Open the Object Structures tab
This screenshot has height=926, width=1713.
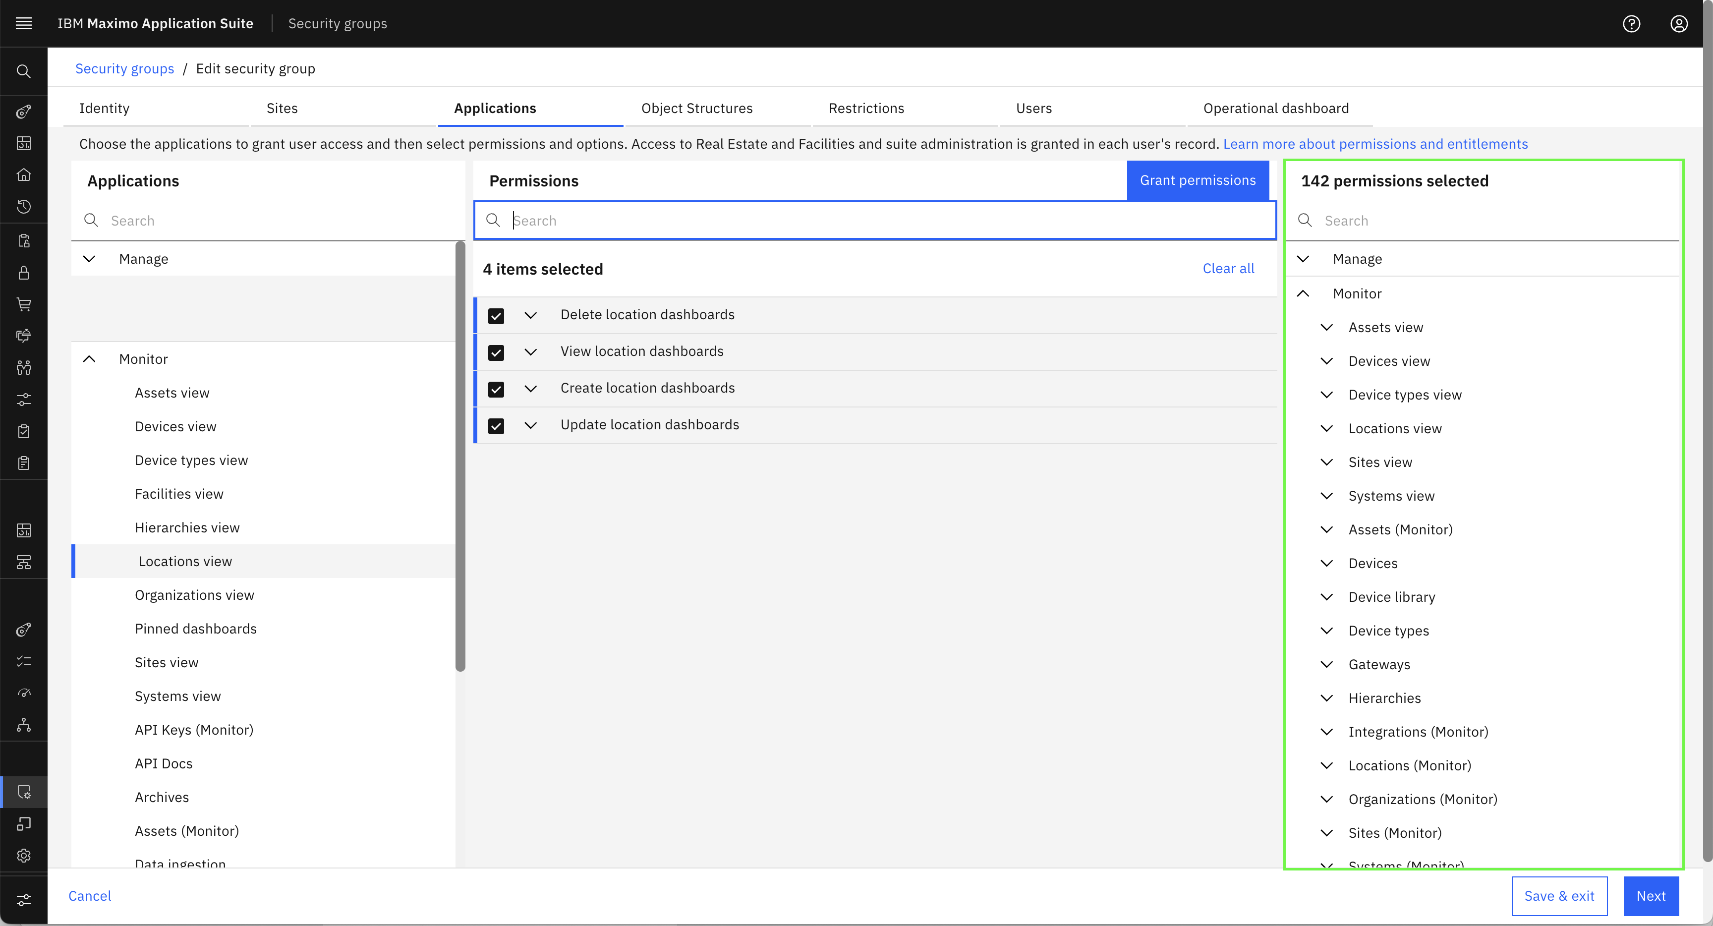(718, 109)
